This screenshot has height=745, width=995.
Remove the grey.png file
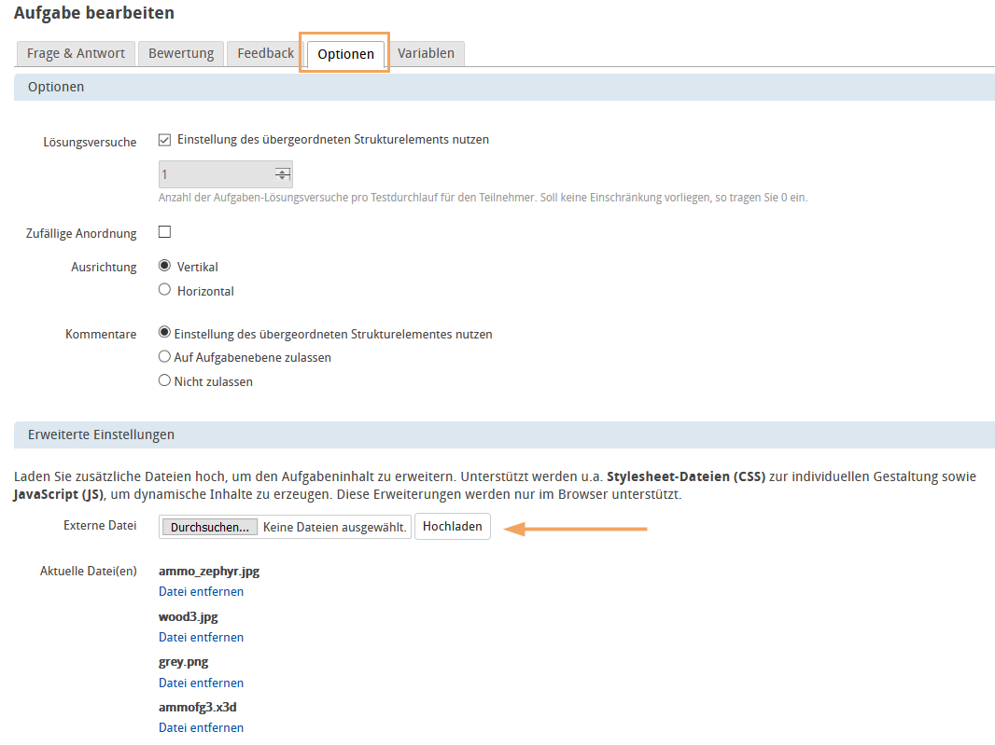(201, 683)
